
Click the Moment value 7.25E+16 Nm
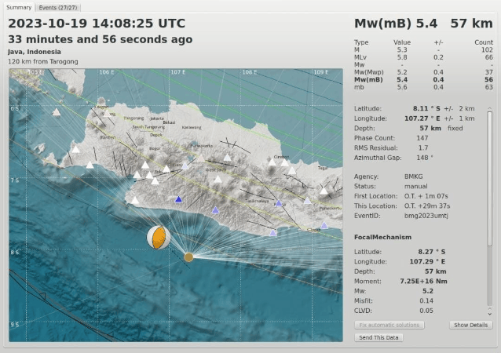click(424, 281)
